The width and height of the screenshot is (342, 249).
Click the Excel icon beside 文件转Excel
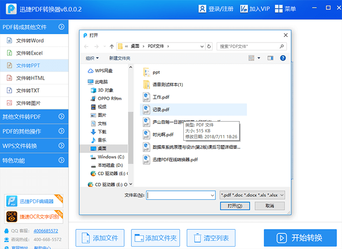[x=9, y=53]
